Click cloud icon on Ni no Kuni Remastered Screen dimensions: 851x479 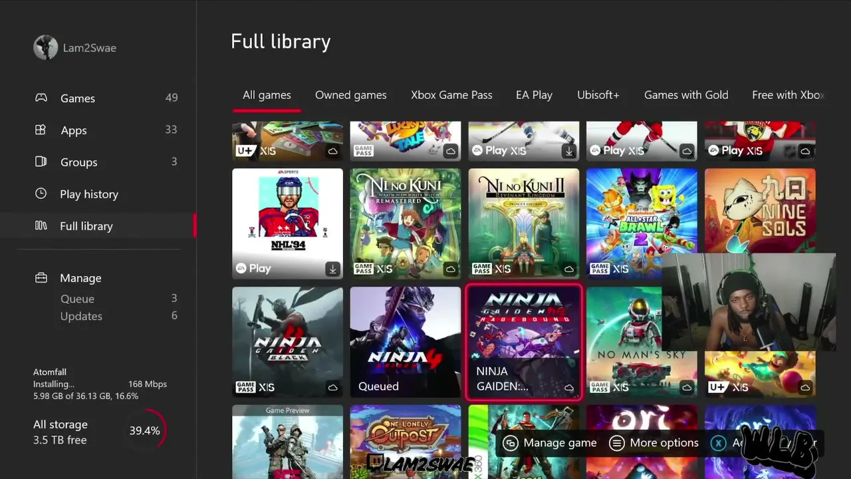tap(451, 269)
